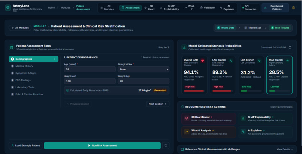The height and width of the screenshot is (154, 302).
Task: Click the bar chart icon beside Stenosis Probabilities
Action: pos(184,47)
